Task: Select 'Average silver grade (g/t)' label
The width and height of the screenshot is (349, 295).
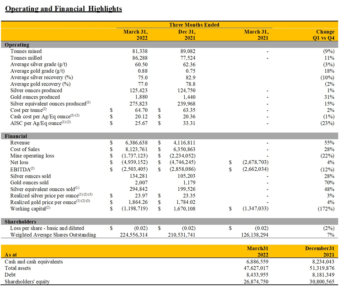Action: (39, 64)
